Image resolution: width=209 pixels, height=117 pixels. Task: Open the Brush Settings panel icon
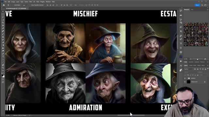tap(181, 19)
